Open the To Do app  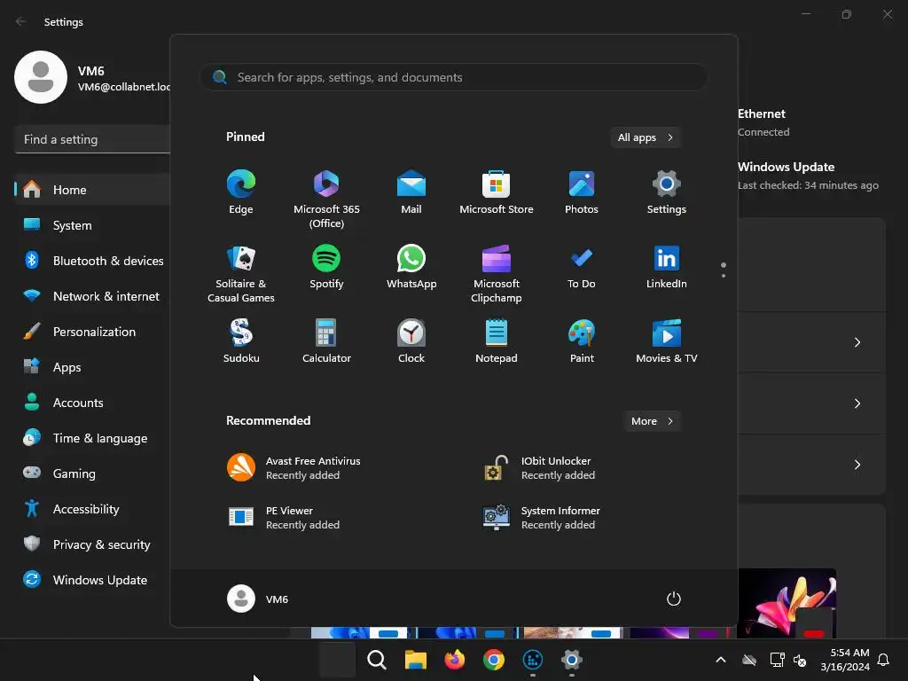click(x=582, y=267)
